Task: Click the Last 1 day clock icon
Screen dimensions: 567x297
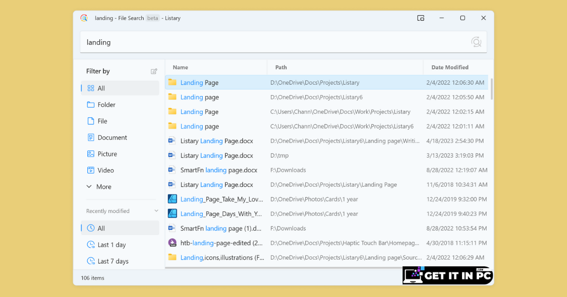Action: (91, 245)
